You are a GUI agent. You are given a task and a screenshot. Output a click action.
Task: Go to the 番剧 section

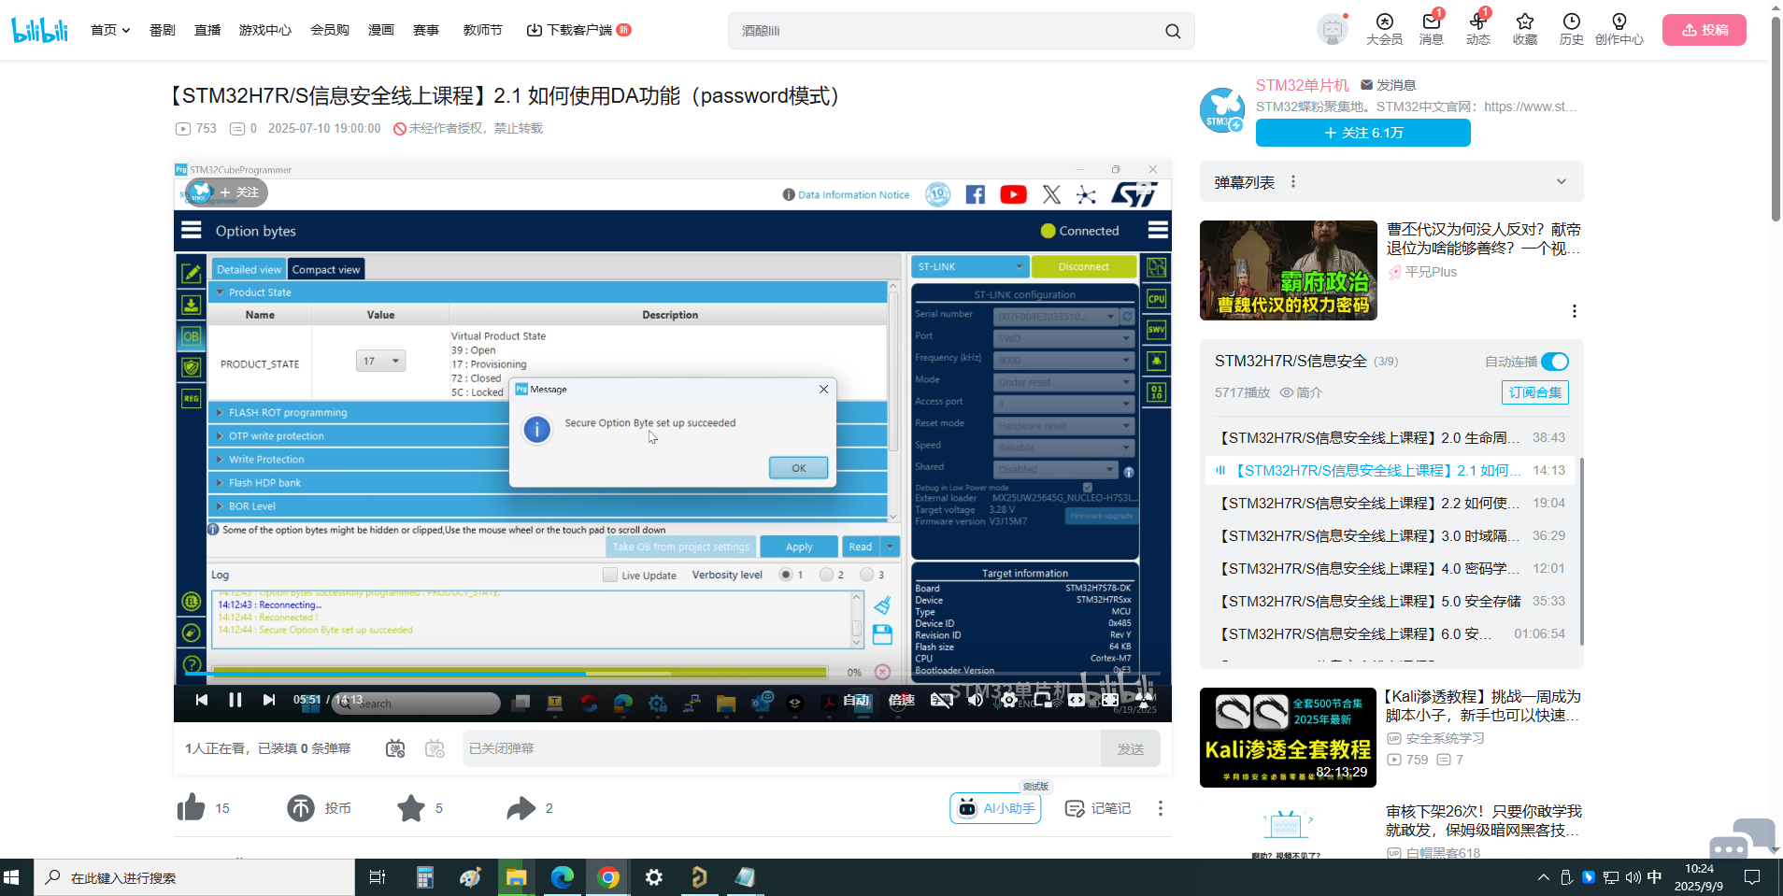click(x=163, y=30)
